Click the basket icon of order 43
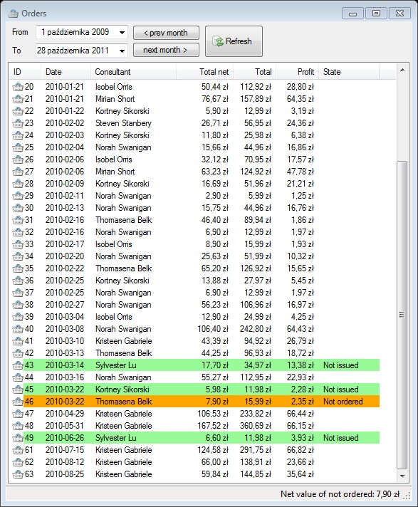This screenshot has height=507, width=418. (18, 365)
